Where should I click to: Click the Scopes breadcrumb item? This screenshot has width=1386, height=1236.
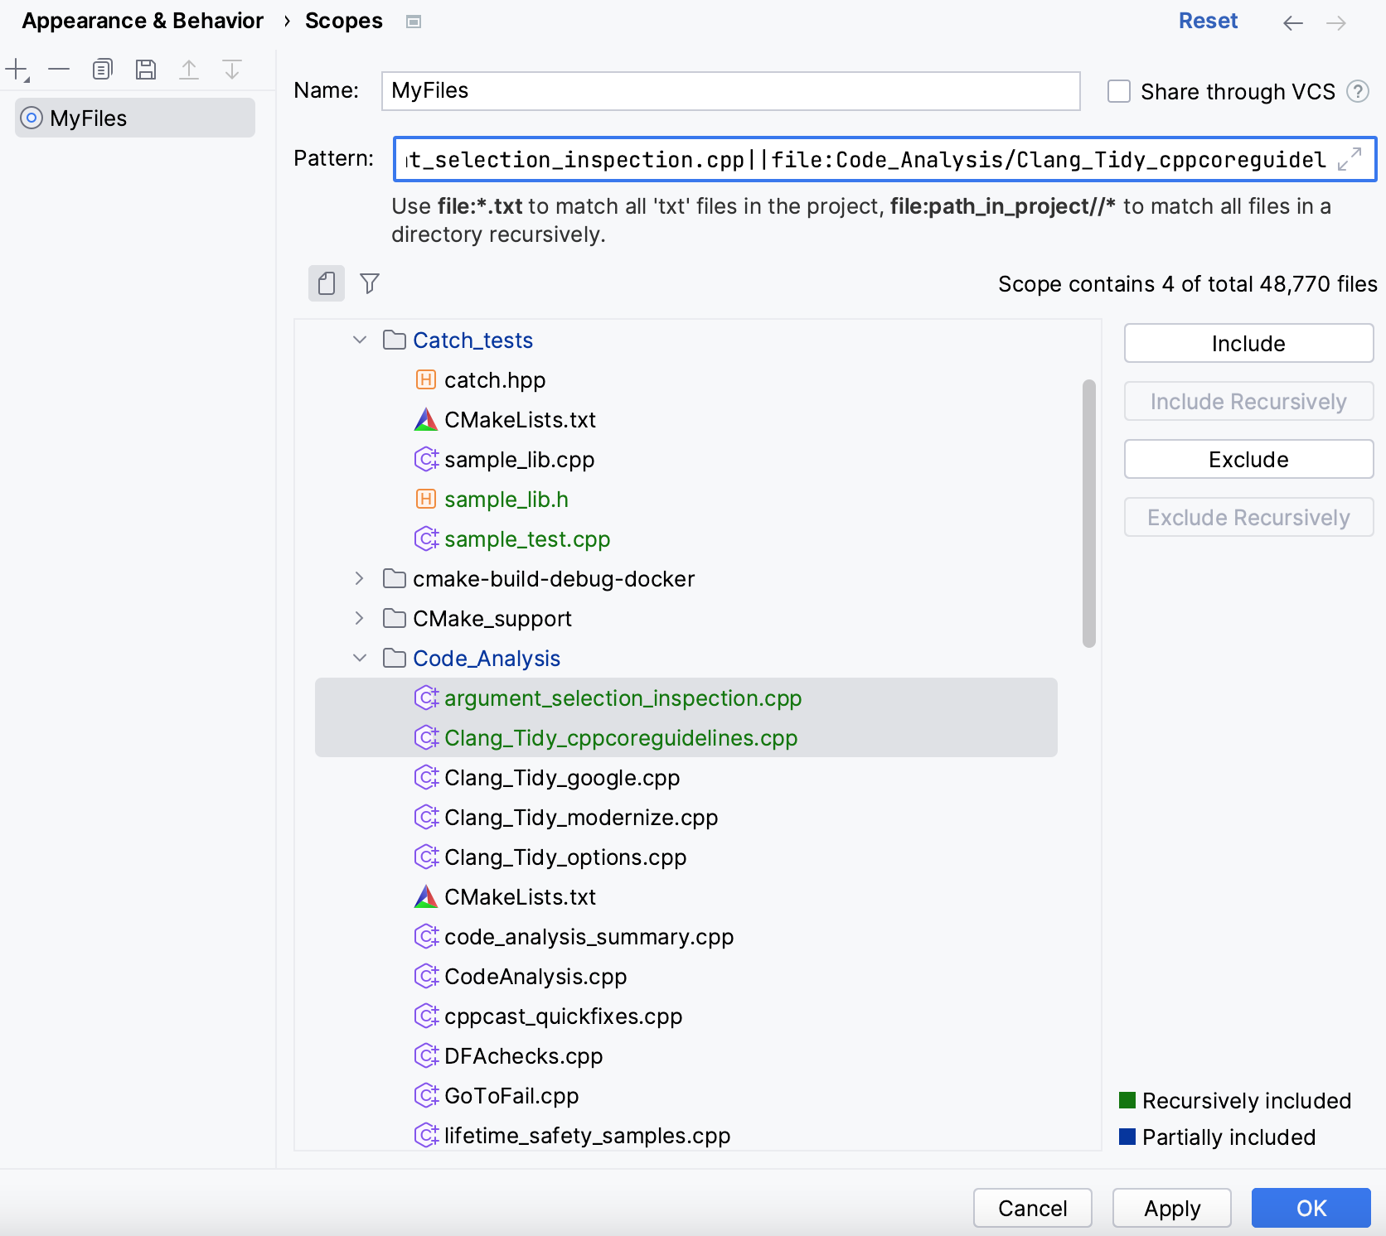pos(343,21)
